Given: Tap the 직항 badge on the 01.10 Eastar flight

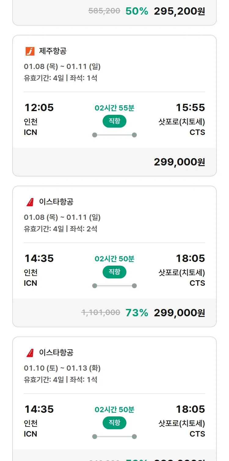Looking at the screenshot, I should coord(114,423).
